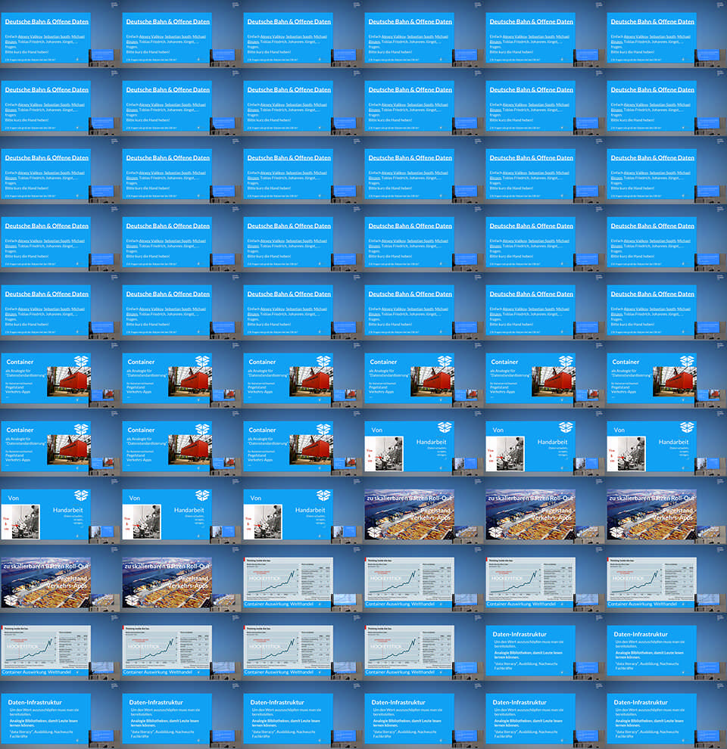
Task: Jump to the first Container slide thumbnail
Action: 61,374
